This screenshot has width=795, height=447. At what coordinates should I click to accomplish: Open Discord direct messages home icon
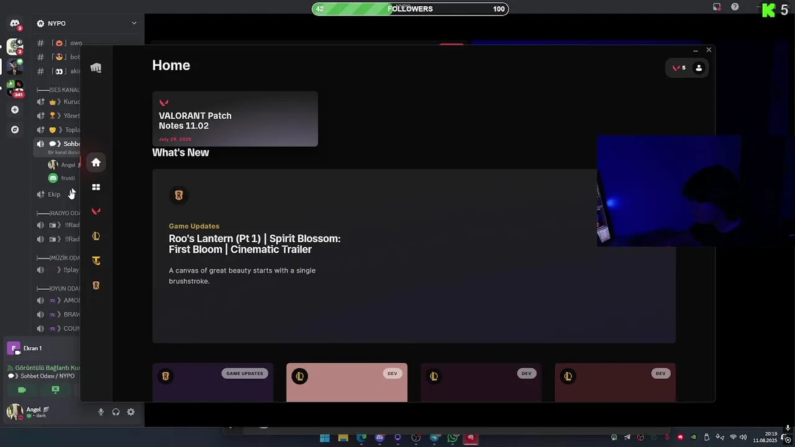[15, 24]
